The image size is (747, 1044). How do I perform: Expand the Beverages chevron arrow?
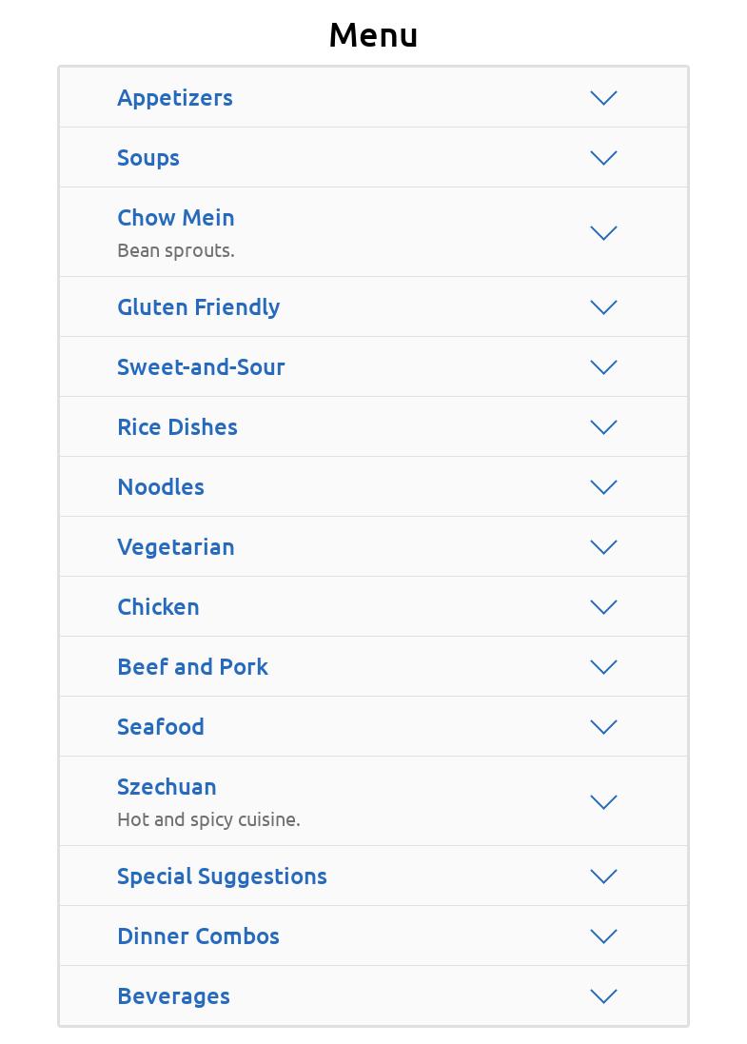603,996
